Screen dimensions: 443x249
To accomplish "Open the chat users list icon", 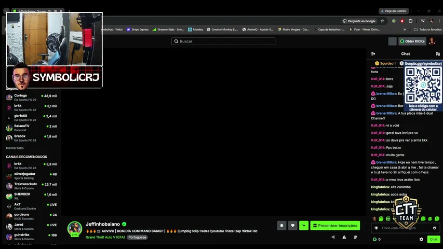I will (438, 53).
